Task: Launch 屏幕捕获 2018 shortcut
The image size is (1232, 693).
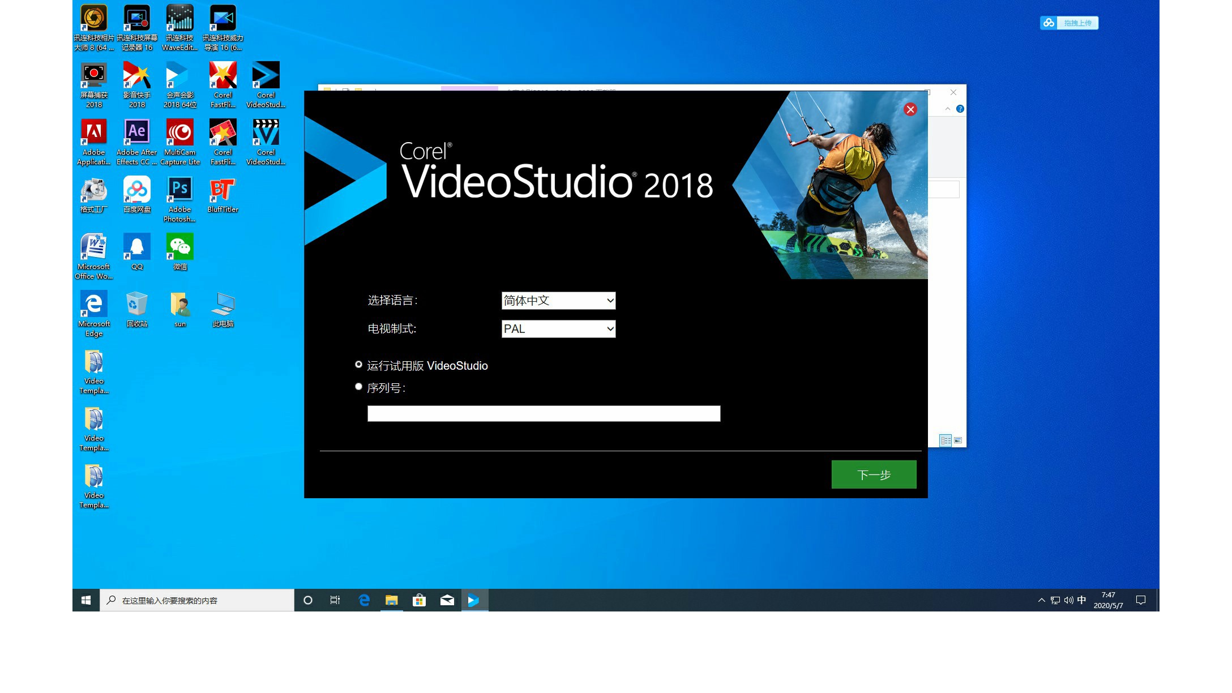Action: 94,85
